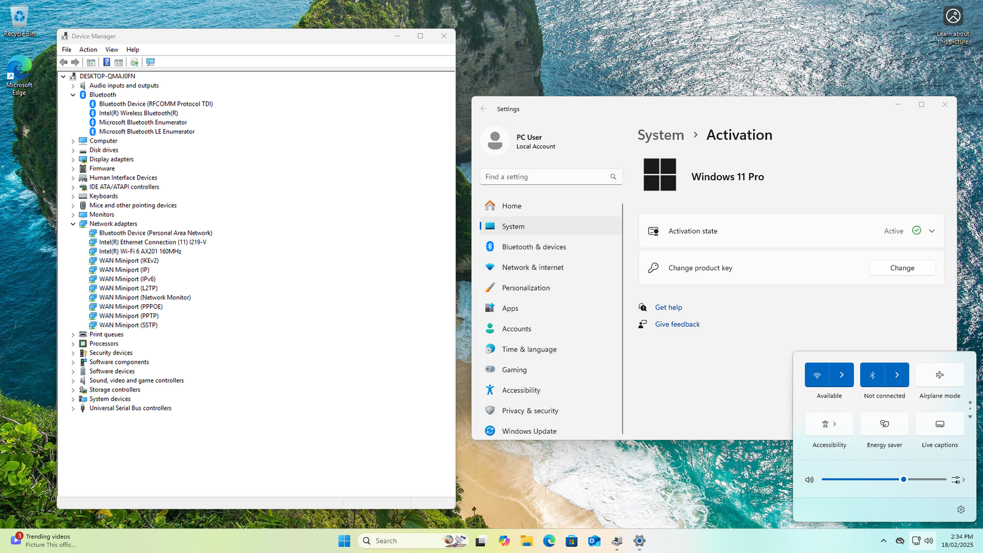Collapse the DESKTOP-QMAJ0FN root node
Viewport: 983px width, 553px height.
[x=63, y=77]
